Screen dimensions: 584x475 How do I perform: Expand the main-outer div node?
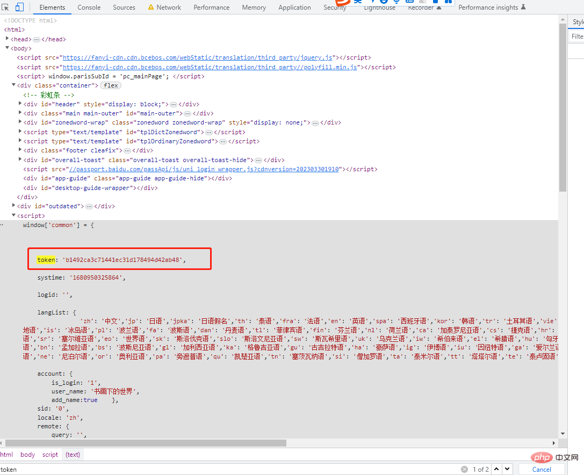click(20, 112)
